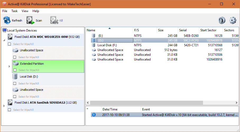Click icon of Unallocated Space at sector 513710506
The image size is (240, 132).
point(94,55)
